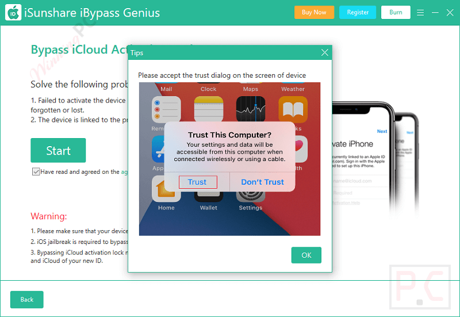Click Don't Trust in the pictured dialog
460x317 pixels.
[x=262, y=182]
